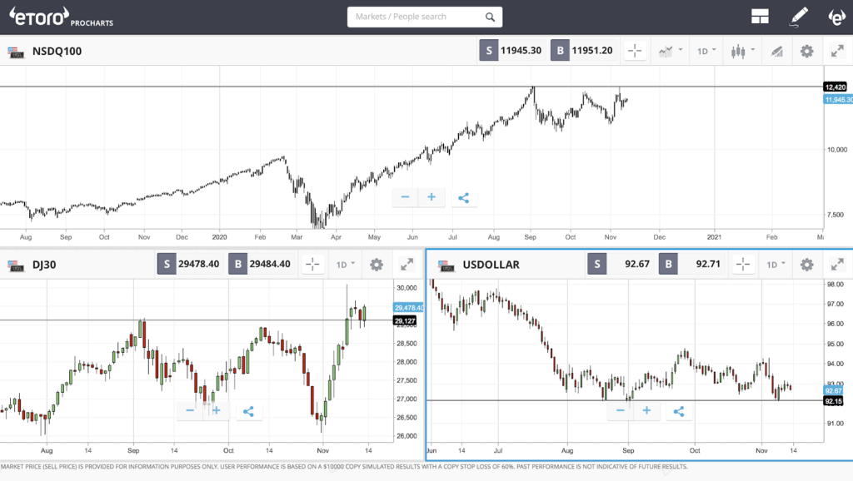Open the 1D timeframe dropdown for DJ30

345,265
